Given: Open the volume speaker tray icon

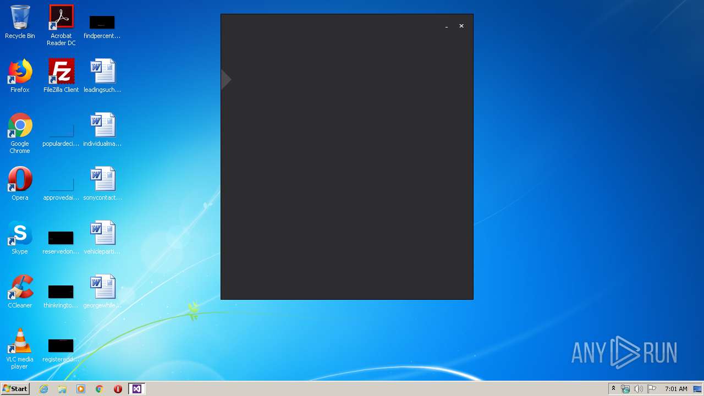Looking at the screenshot, I should (638, 389).
